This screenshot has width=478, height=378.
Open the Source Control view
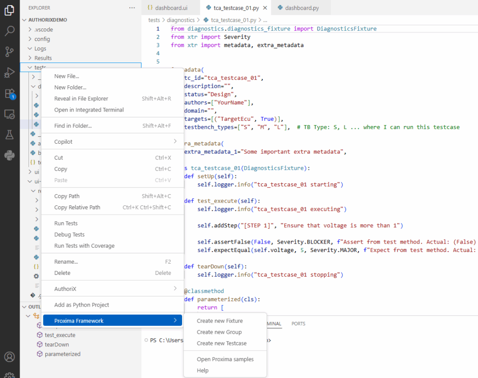(x=9, y=51)
